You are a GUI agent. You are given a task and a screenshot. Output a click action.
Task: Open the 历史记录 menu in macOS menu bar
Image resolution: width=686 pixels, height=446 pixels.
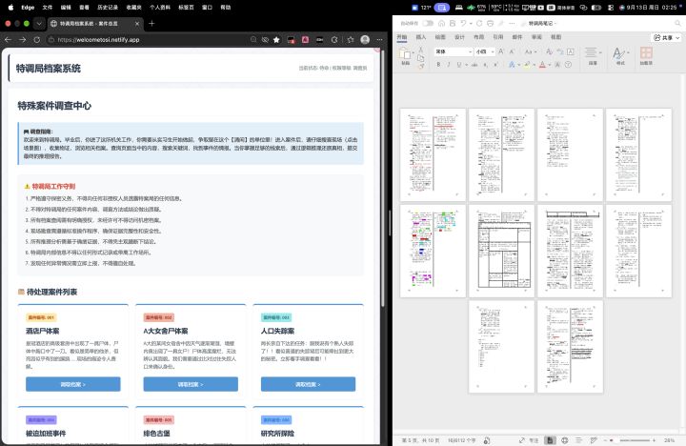click(108, 8)
